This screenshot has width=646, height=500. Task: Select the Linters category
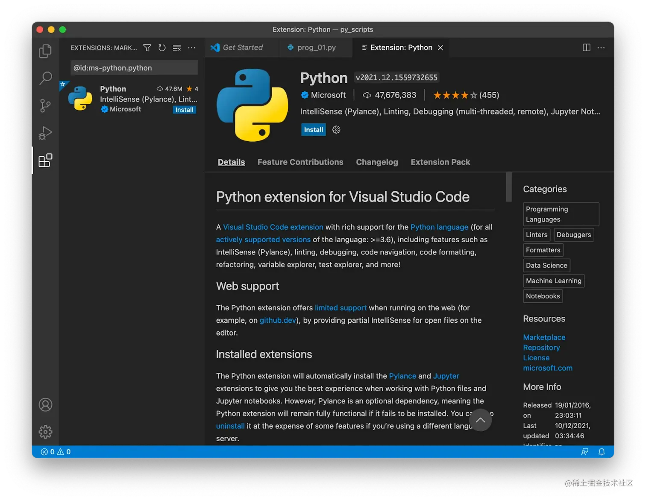pyautogui.click(x=537, y=235)
